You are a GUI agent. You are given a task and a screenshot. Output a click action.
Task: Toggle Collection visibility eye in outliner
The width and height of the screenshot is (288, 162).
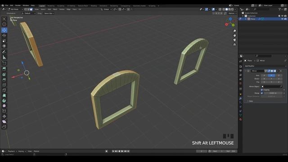click(x=282, y=16)
